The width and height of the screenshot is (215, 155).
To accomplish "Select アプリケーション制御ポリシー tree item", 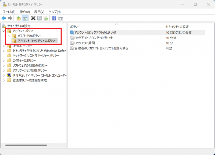I will pos(30,70).
